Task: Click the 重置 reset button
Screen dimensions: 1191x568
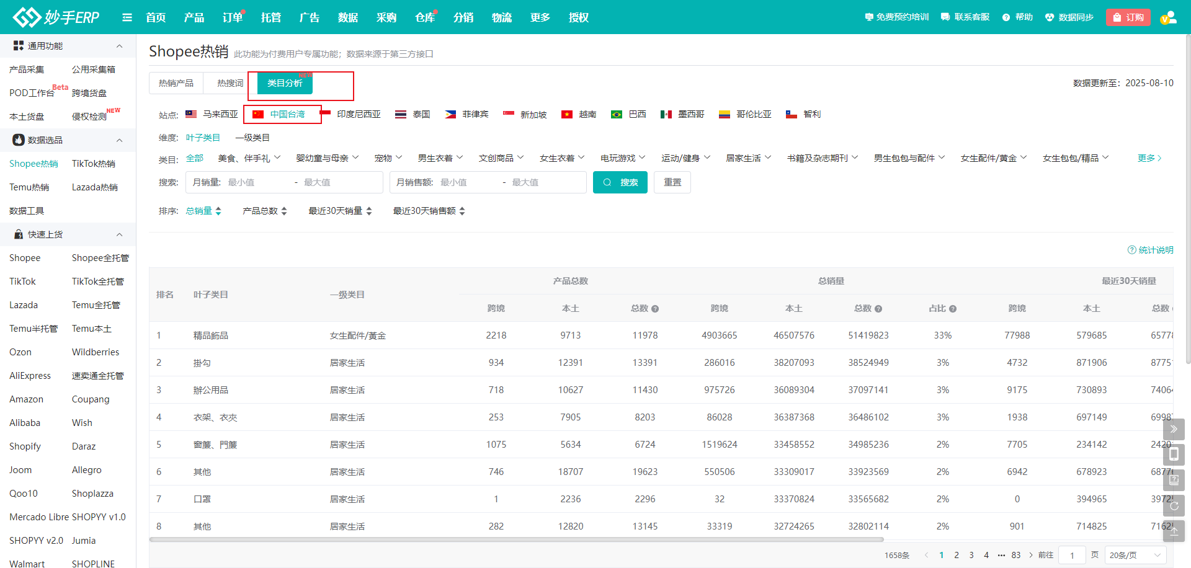Action: tap(672, 182)
